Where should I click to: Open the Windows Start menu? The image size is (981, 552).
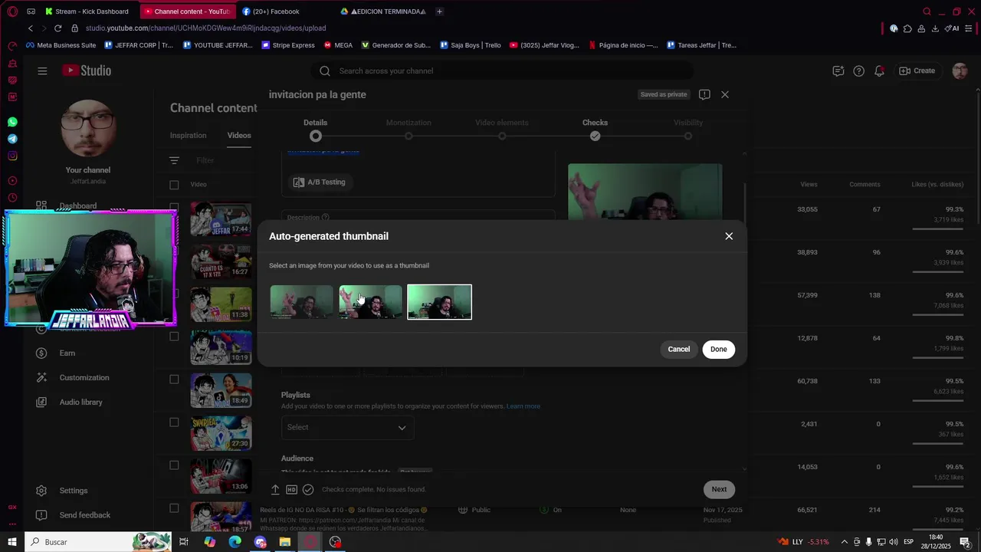[x=12, y=542]
